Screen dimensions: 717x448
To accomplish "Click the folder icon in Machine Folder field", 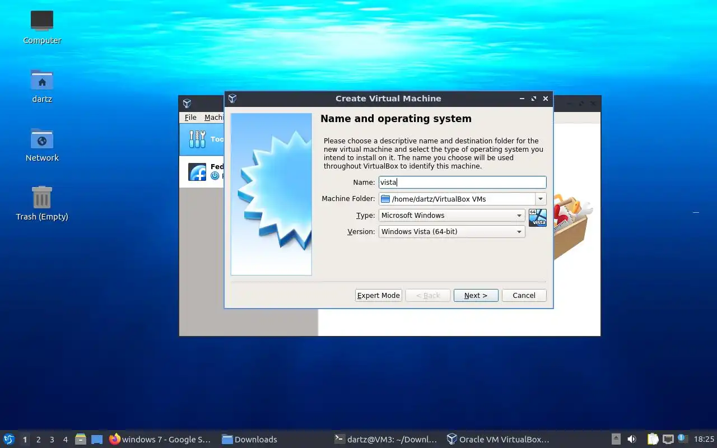I will pos(385,199).
